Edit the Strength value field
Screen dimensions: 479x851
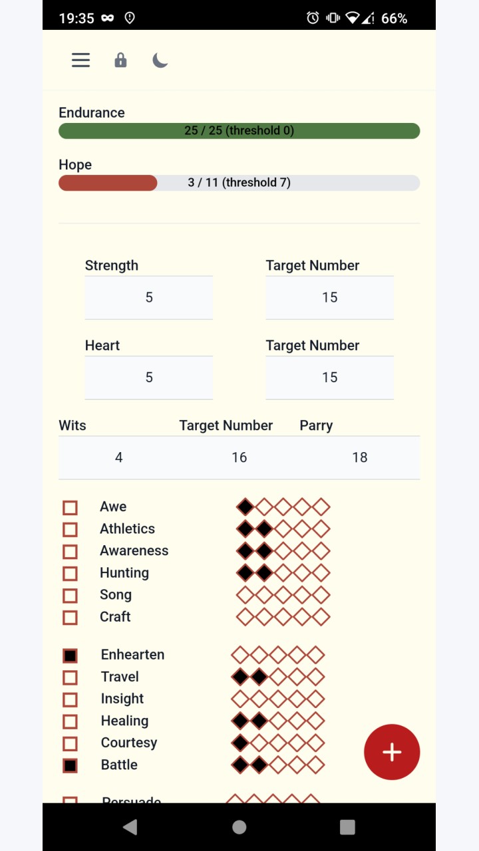[149, 298]
